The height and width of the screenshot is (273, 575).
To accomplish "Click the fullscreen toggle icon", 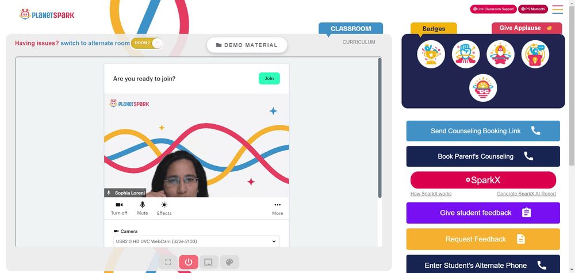I will [x=168, y=262].
